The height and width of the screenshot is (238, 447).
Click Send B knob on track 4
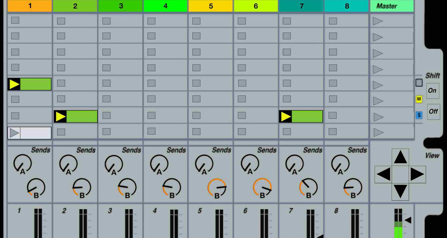(172, 187)
